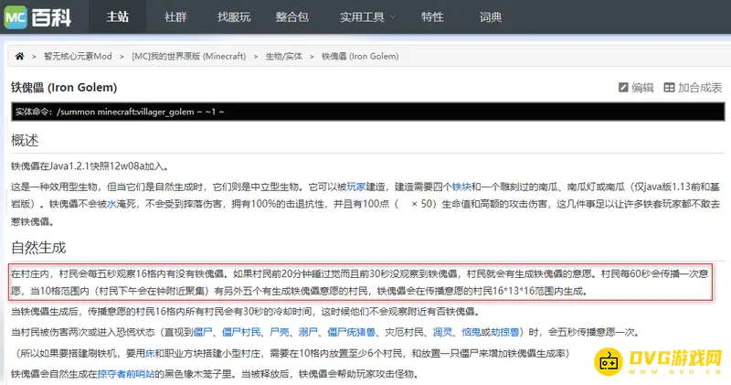Image resolution: width=731 pixels, height=385 pixels.
Task: Select the 整合包 navigation item
Action: pos(291,16)
